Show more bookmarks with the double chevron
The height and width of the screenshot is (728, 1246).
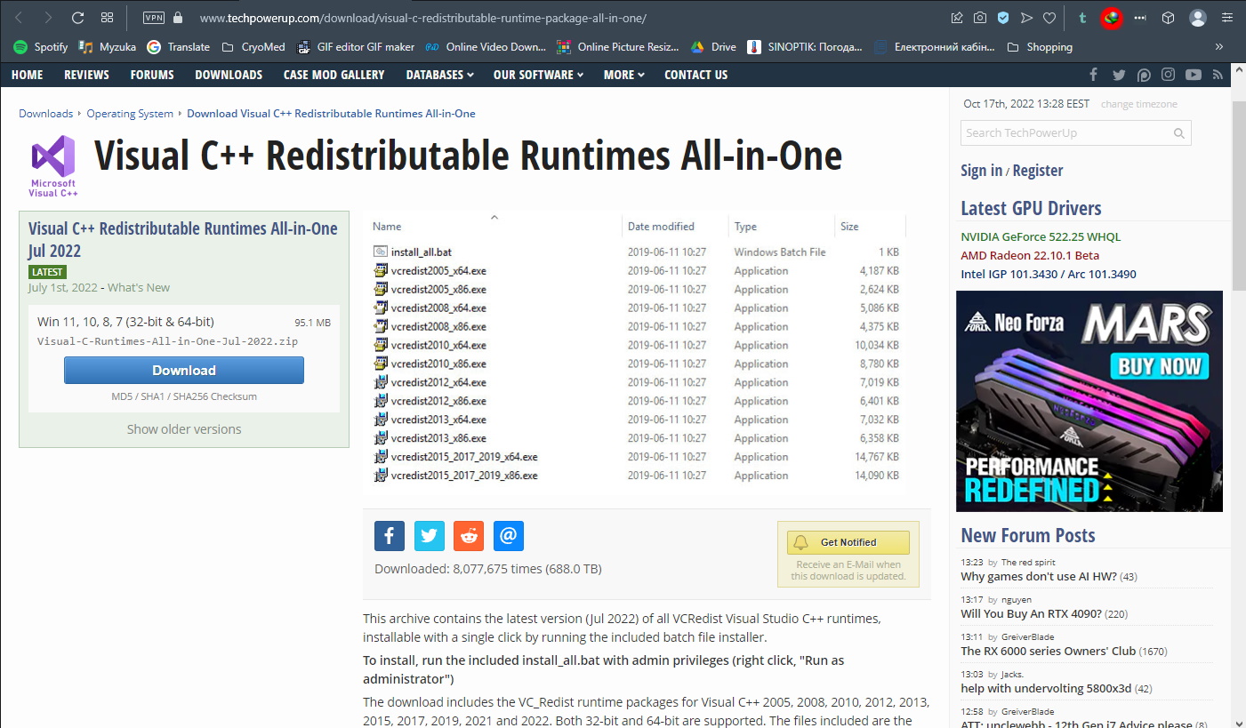click(x=1219, y=47)
